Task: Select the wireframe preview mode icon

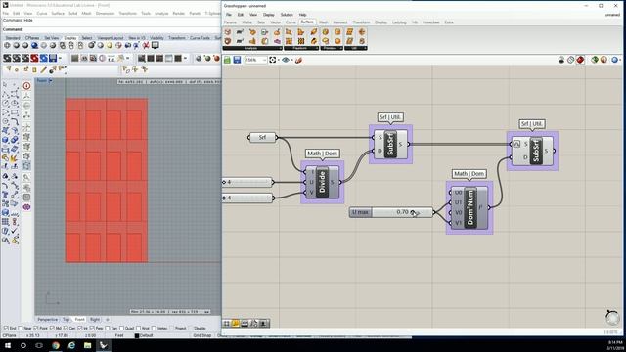Action: (571, 60)
